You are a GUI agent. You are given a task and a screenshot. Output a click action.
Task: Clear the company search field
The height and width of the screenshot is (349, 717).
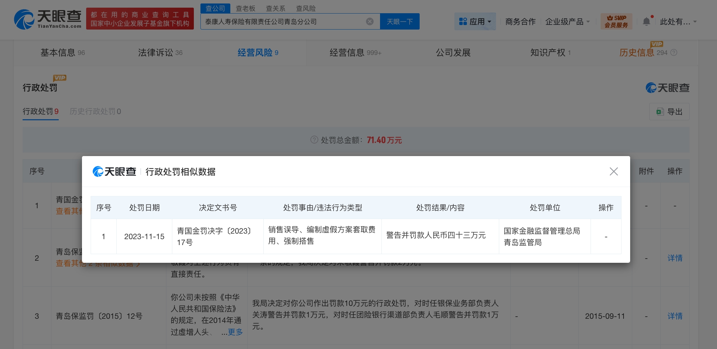pos(370,22)
